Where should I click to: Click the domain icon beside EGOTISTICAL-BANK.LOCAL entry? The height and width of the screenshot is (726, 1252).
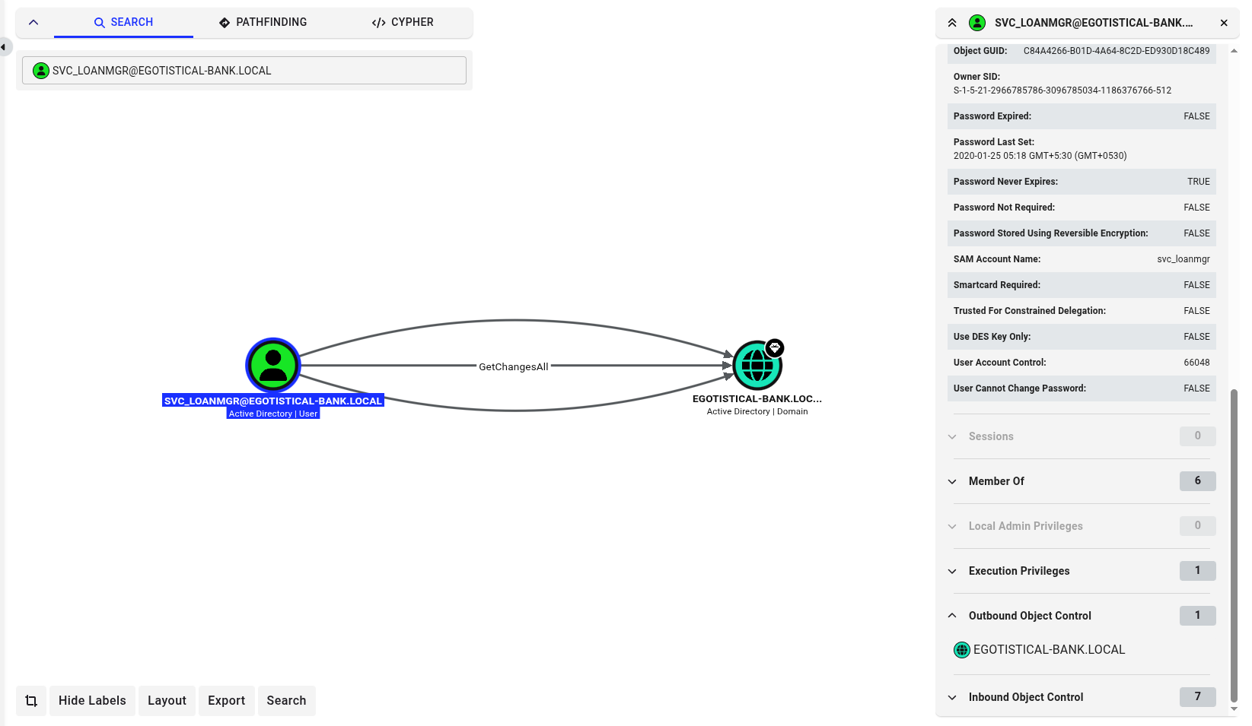tap(962, 650)
